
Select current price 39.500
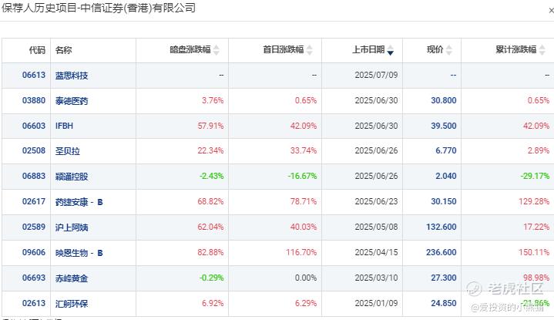[444, 126]
